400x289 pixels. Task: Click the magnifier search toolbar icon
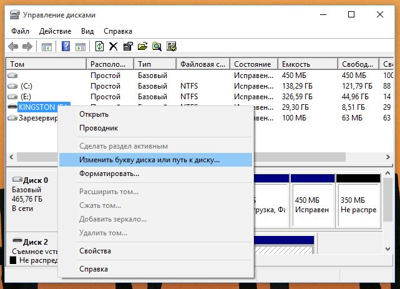pyautogui.click(x=157, y=46)
